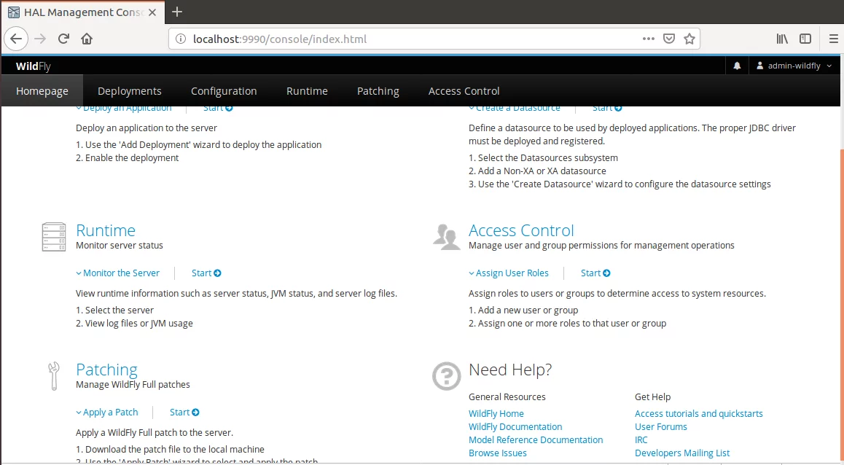The image size is (844, 465).
Task: Go to the browser home icon
Action: click(87, 39)
